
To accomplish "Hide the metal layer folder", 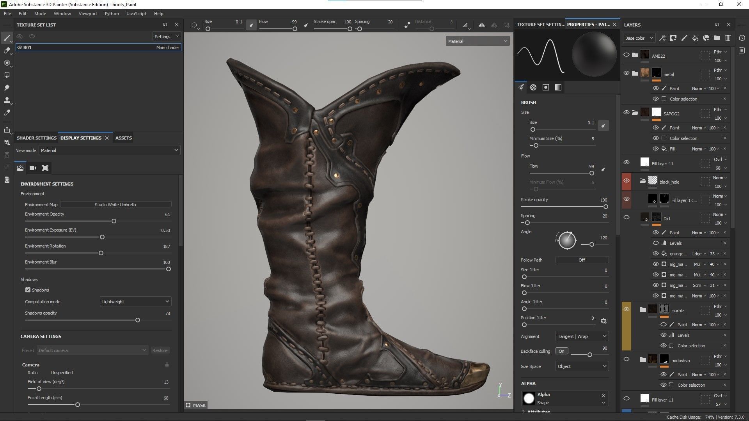I will (627, 73).
